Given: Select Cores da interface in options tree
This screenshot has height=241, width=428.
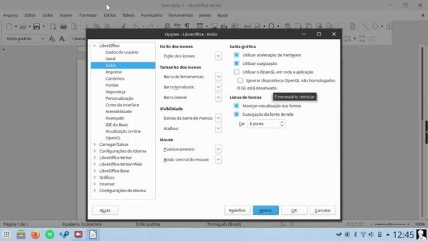Looking at the screenshot, I should click(x=122, y=105).
